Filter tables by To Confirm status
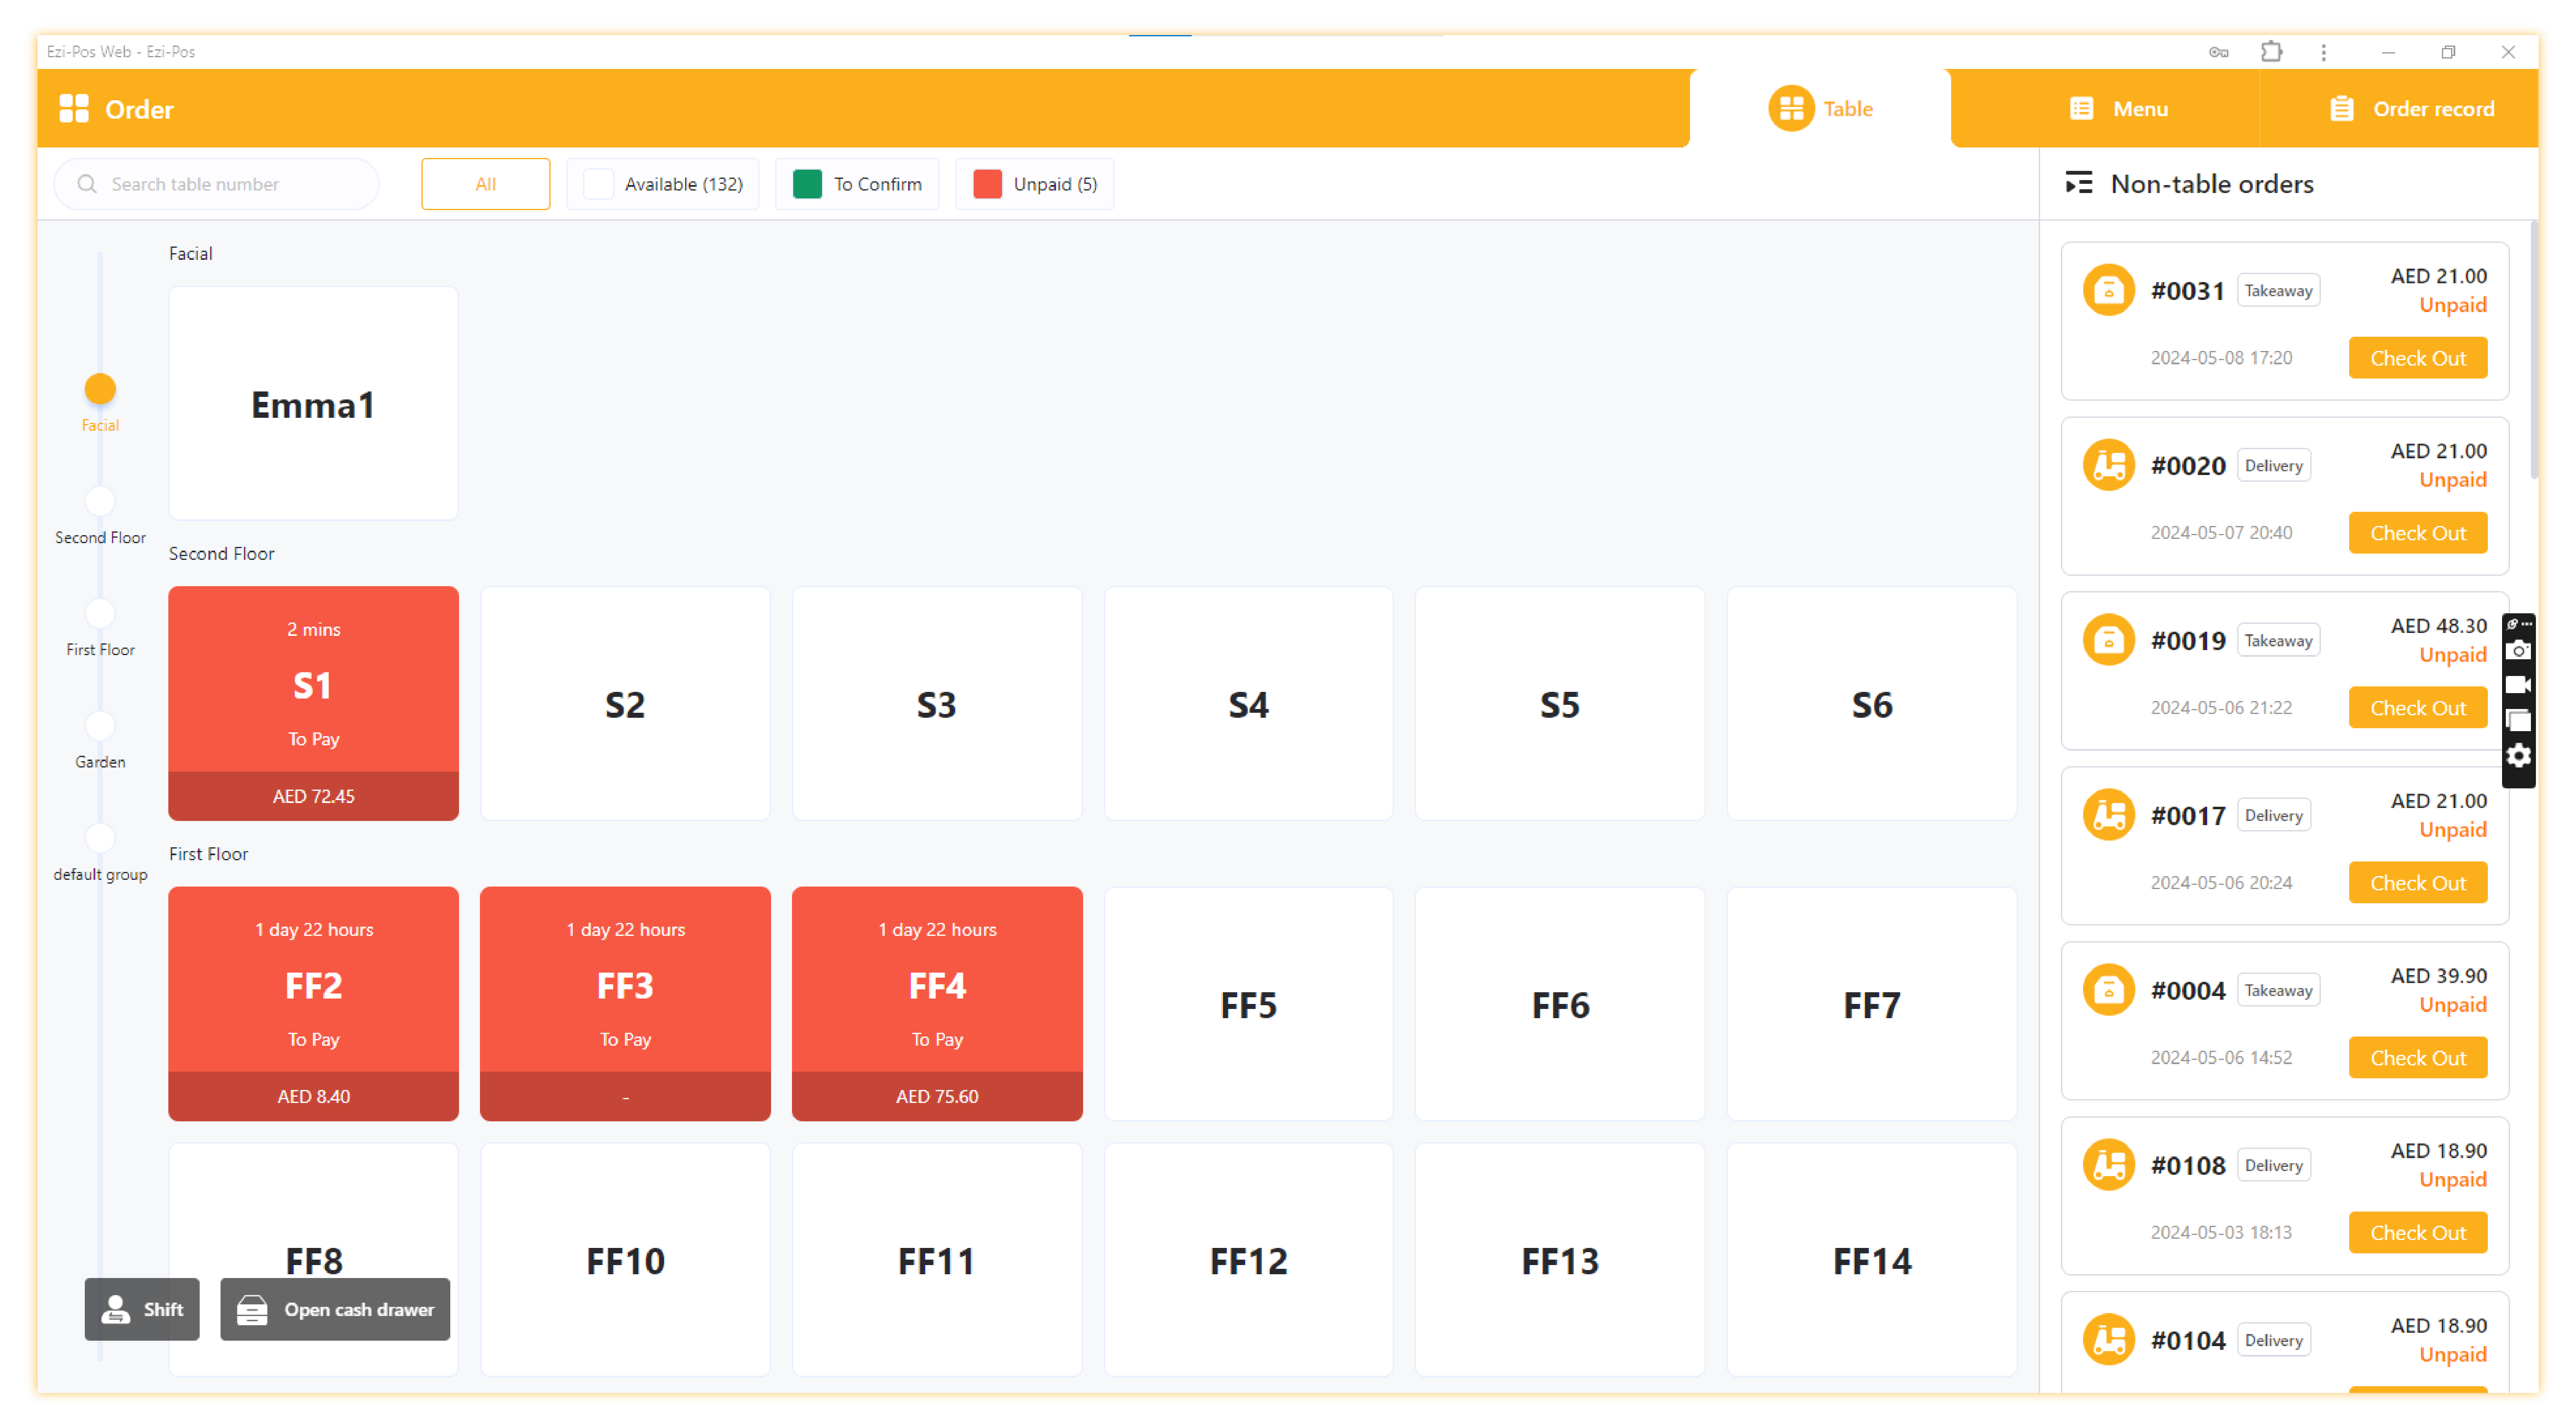2576x1428 pixels. tap(857, 184)
